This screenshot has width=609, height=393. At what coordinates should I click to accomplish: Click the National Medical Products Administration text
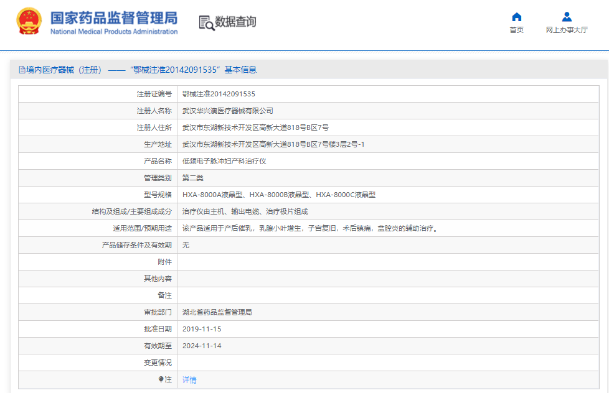tap(114, 32)
